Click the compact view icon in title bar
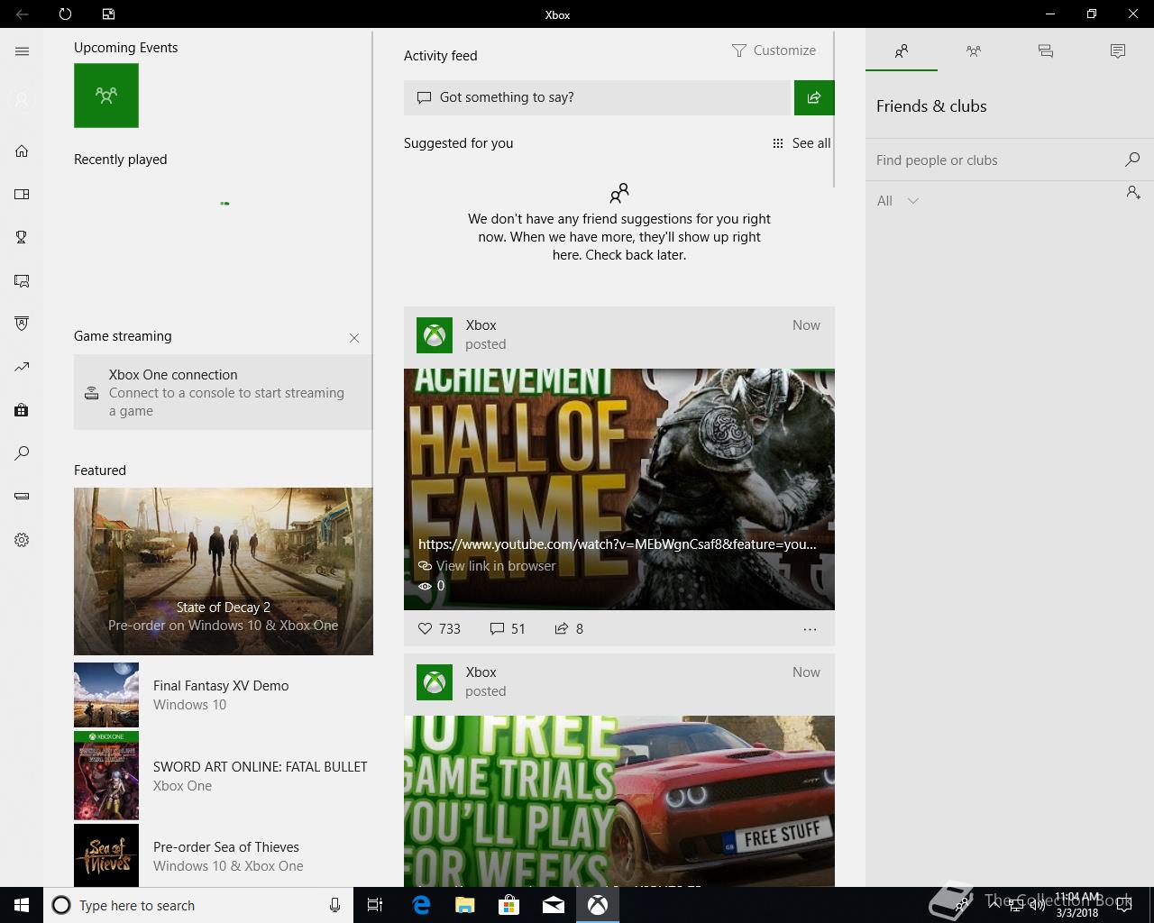The image size is (1154, 923). (x=108, y=14)
